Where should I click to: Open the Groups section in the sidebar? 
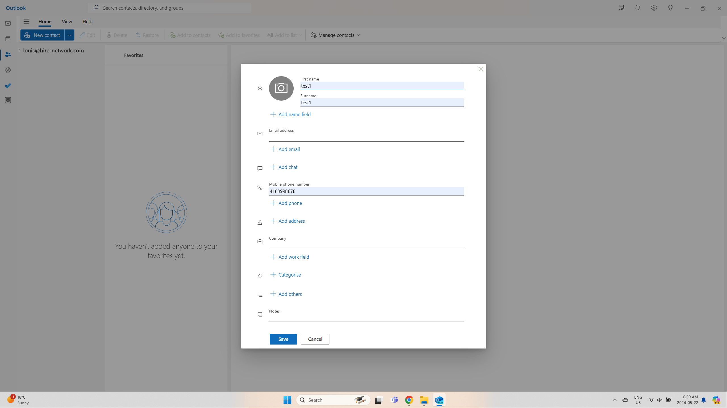[8, 70]
